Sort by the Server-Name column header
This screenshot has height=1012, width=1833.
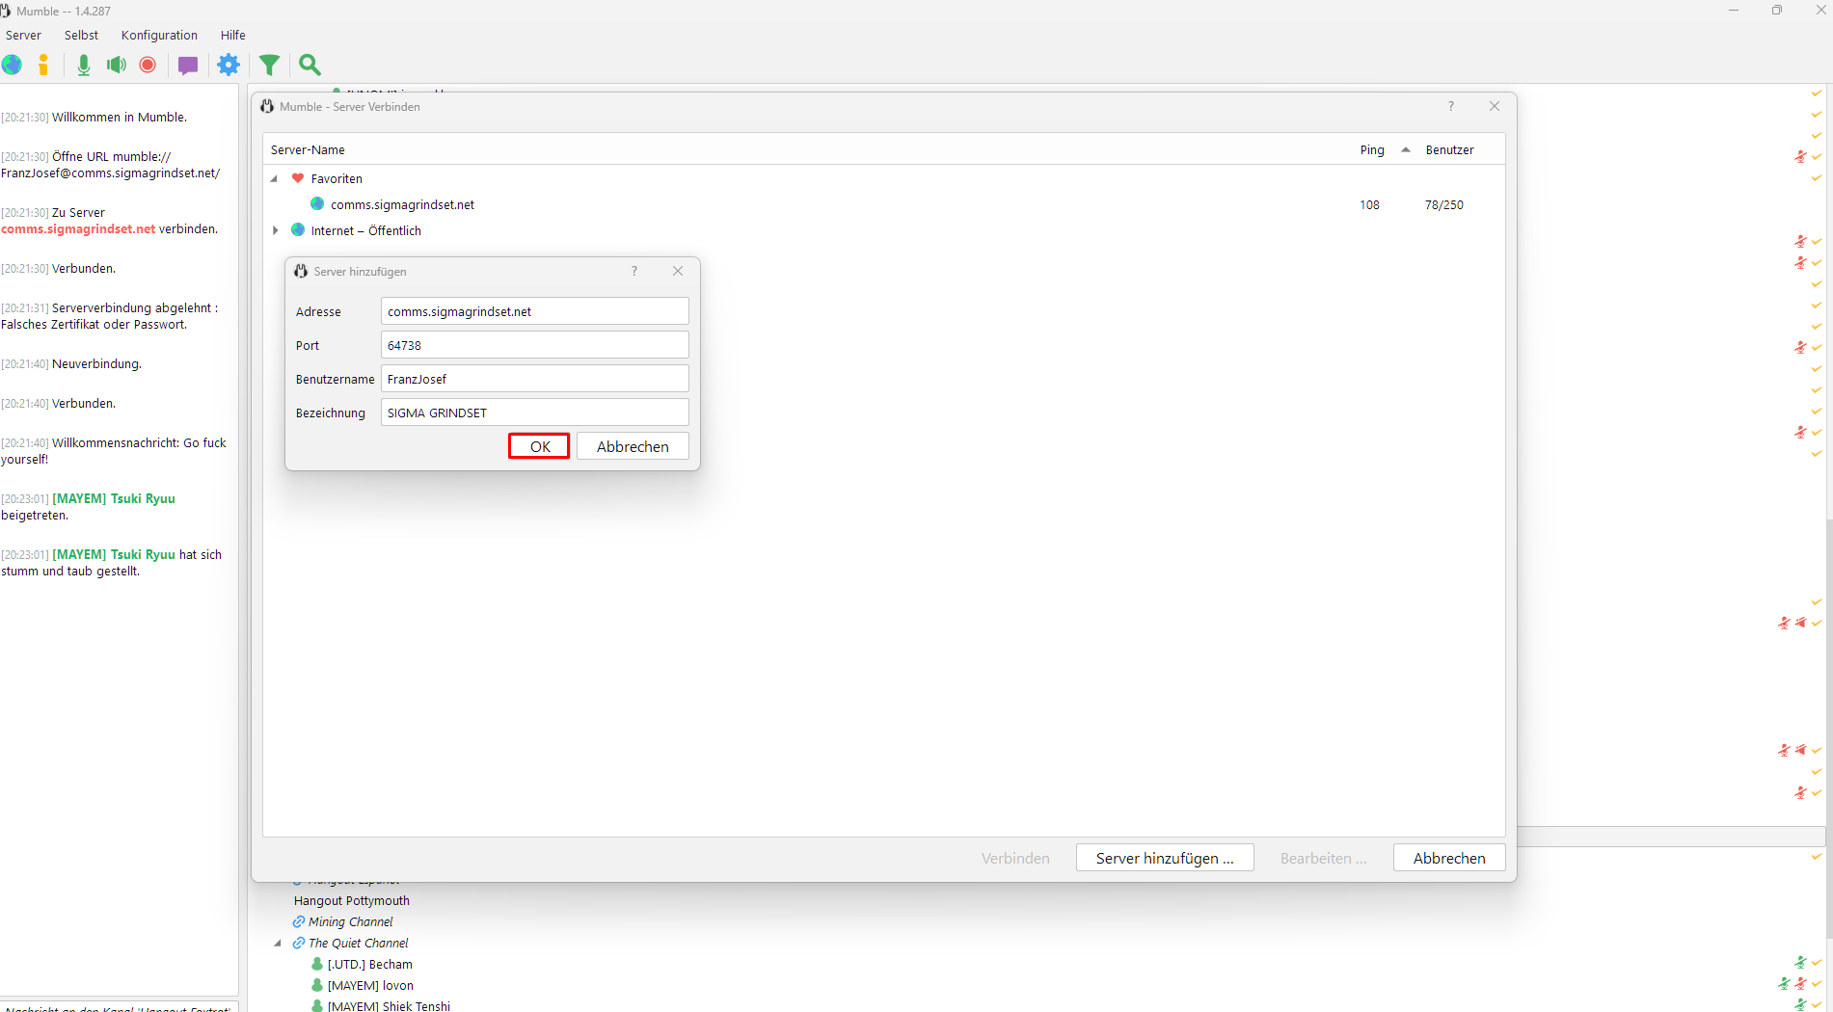click(308, 149)
